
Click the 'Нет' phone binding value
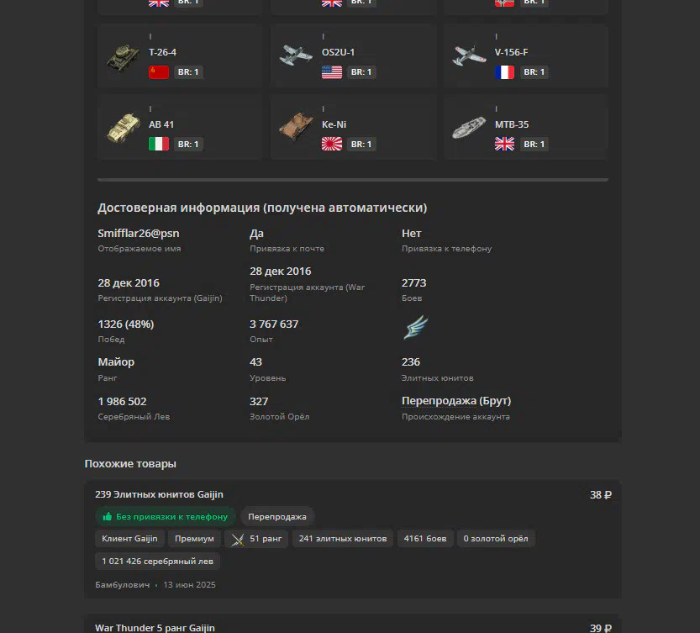(x=411, y=233)
